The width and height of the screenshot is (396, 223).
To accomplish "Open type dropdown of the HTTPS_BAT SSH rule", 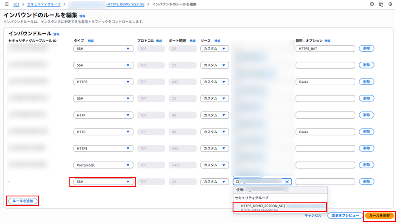I will pyautogui.click(x=103, y=49).
